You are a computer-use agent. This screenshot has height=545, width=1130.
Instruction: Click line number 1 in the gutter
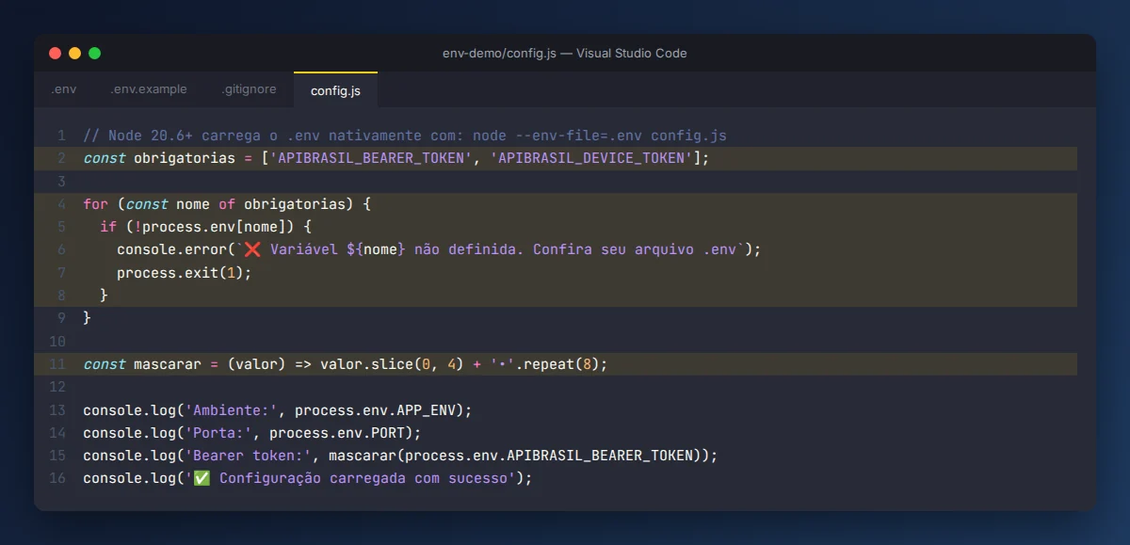pos(61,136)
